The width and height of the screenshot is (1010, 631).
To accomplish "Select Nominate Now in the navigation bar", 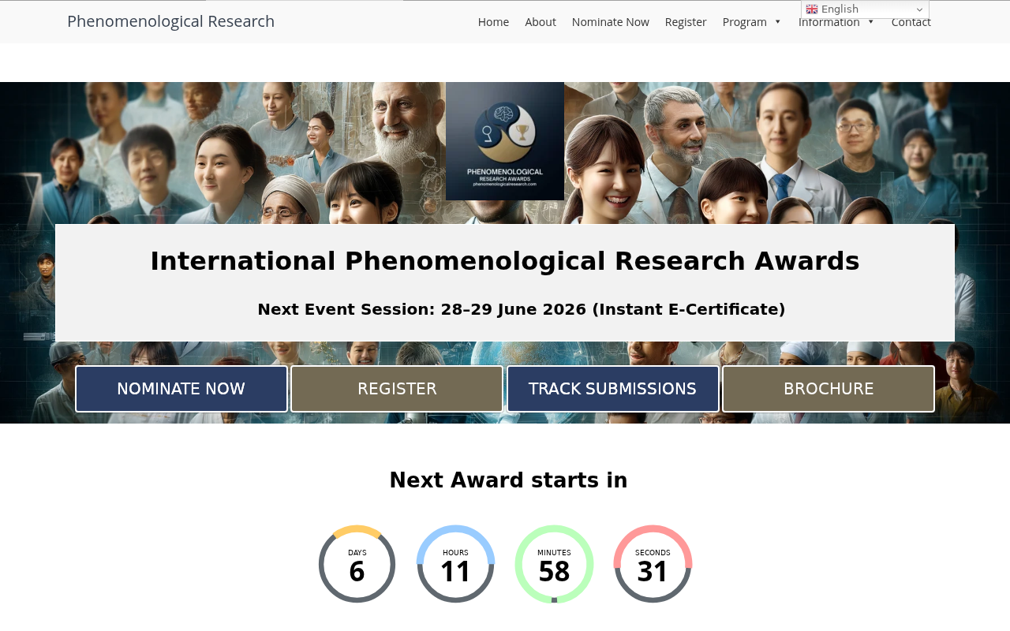I will coord(611,22).
